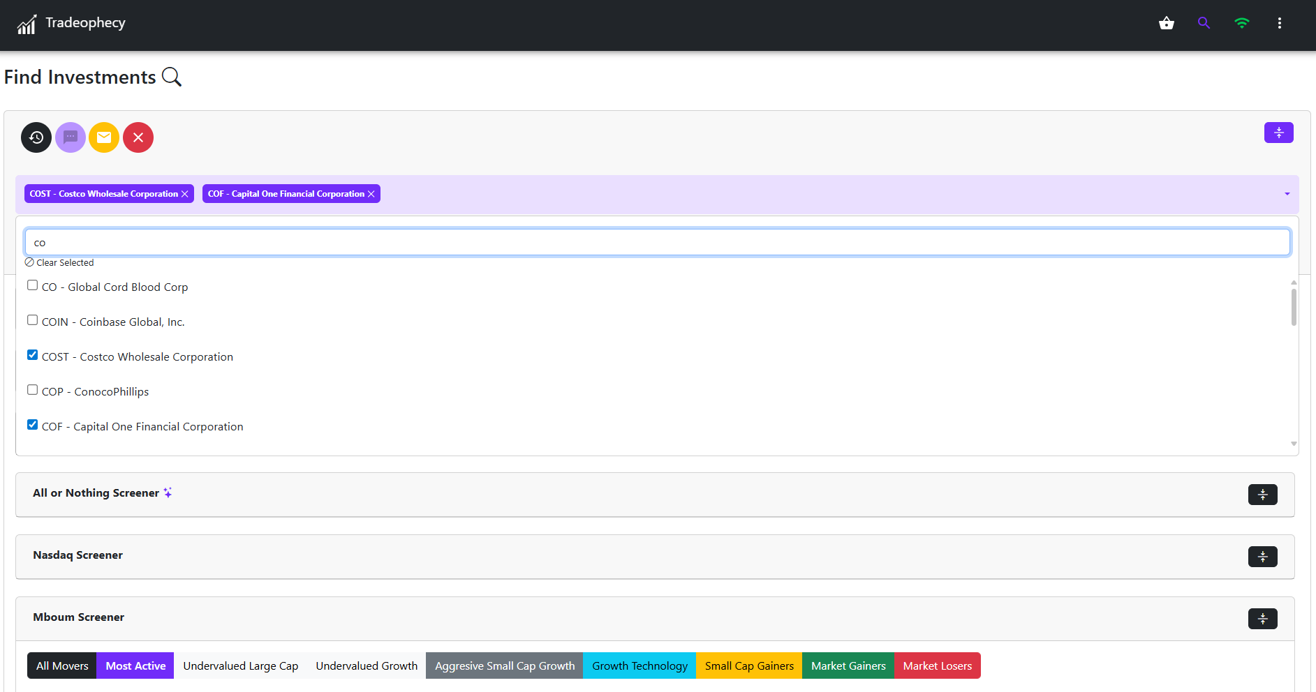Image resolution: width=1316 pixels, height=692 pixels.
Task: Click the CO - Global Cord Blood Corp label
Action: pyautogui.click(x=114, y=287)
